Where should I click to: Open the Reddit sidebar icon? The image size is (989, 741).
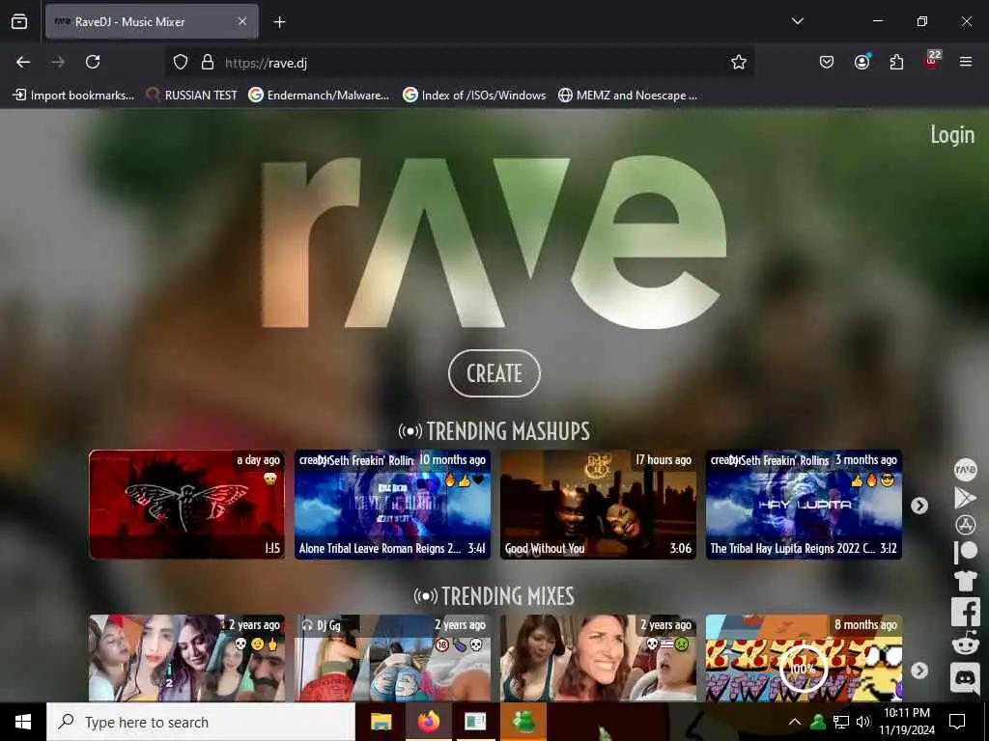pyautogui.click(x=965, y=644)
